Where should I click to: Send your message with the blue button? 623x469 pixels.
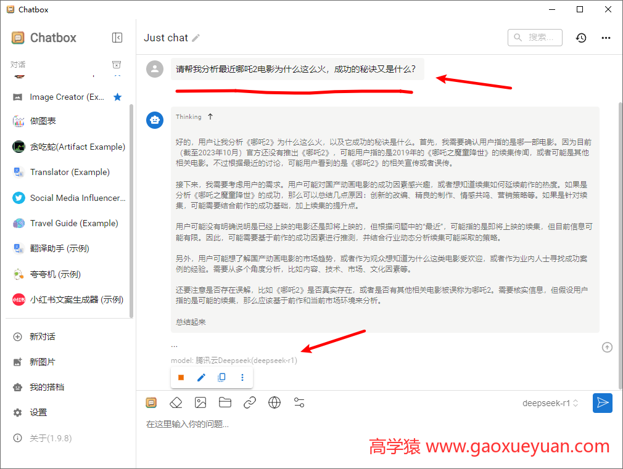click(602, 402)
